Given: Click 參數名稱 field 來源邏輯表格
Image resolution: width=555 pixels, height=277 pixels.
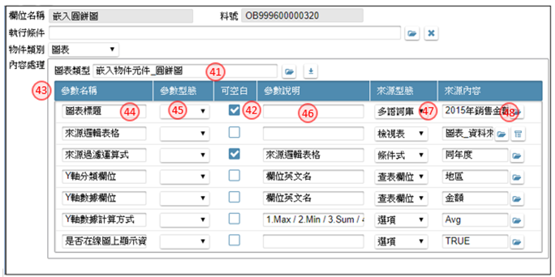Looking at the screenshot, I should tap(104, 133).
